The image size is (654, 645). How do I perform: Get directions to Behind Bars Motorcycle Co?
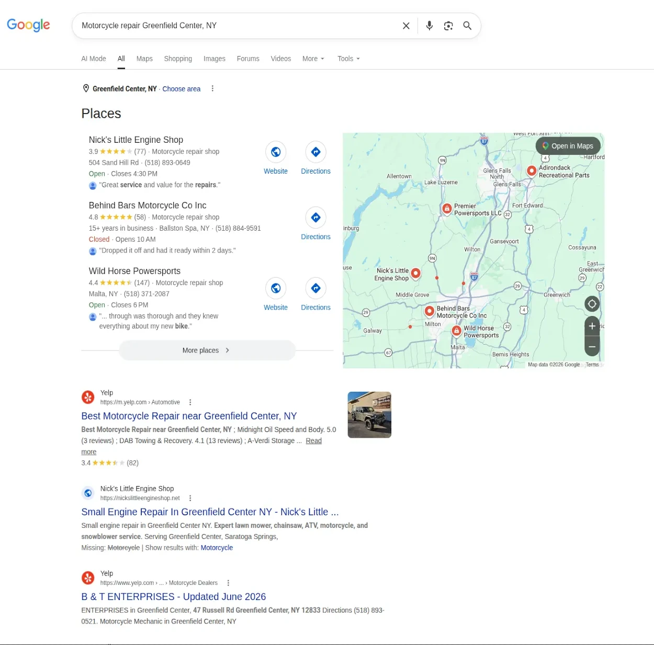pyautogui.click(x=315, y=217)
